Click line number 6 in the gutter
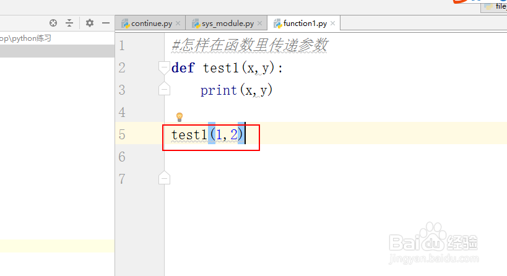Screen dimensions: 507x276 tap(122, 157)
